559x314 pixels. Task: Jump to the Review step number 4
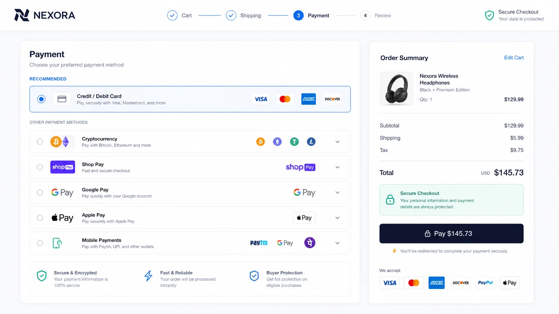pos(365,15)
